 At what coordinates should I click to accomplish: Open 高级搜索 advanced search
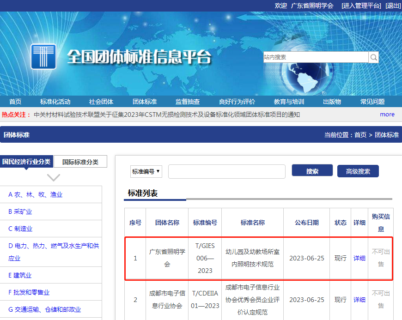[x=358, y=171]
